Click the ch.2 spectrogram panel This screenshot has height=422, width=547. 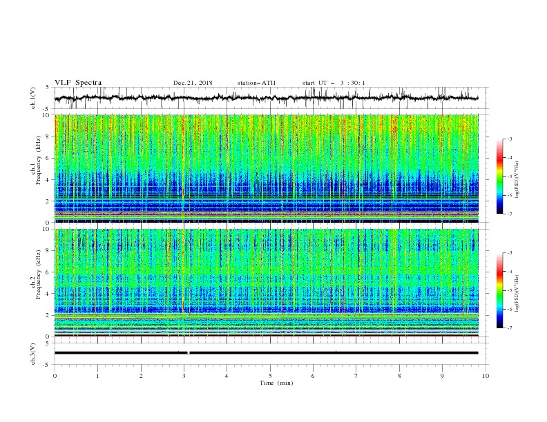point(267,283)
